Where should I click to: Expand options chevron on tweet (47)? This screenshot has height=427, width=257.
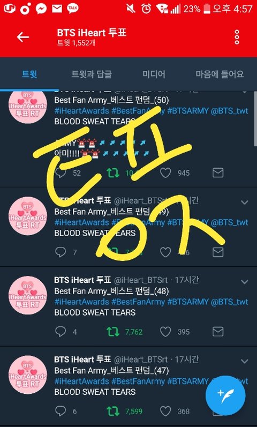tap(245, 361)
